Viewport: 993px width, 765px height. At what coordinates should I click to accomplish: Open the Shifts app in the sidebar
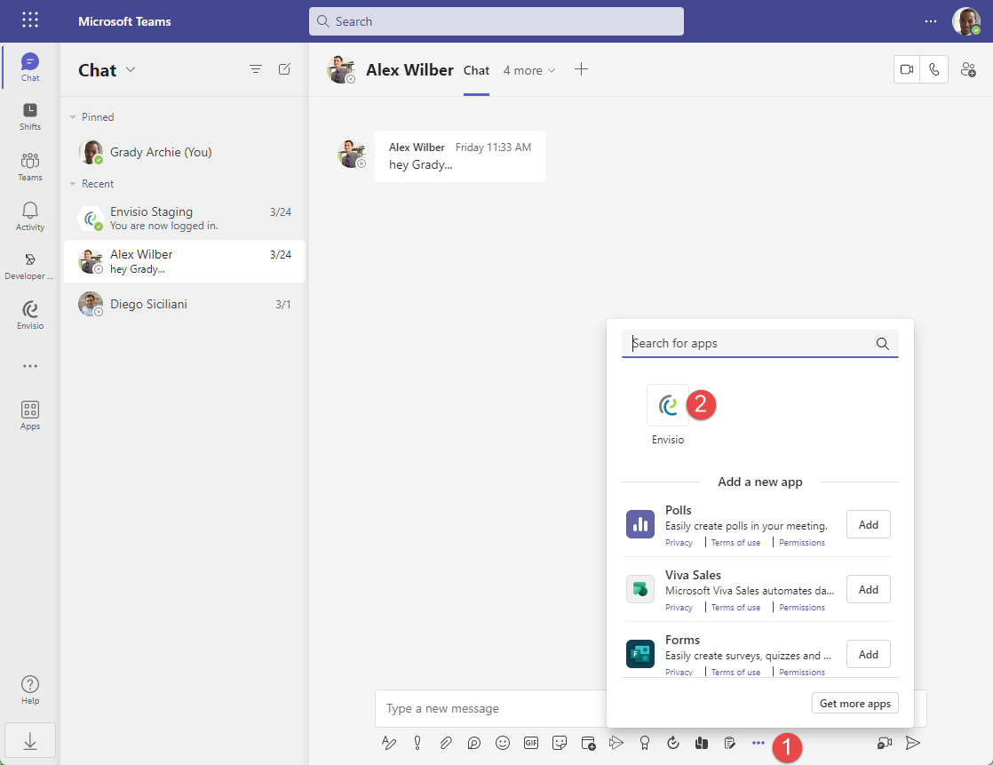tap(29, 116)
